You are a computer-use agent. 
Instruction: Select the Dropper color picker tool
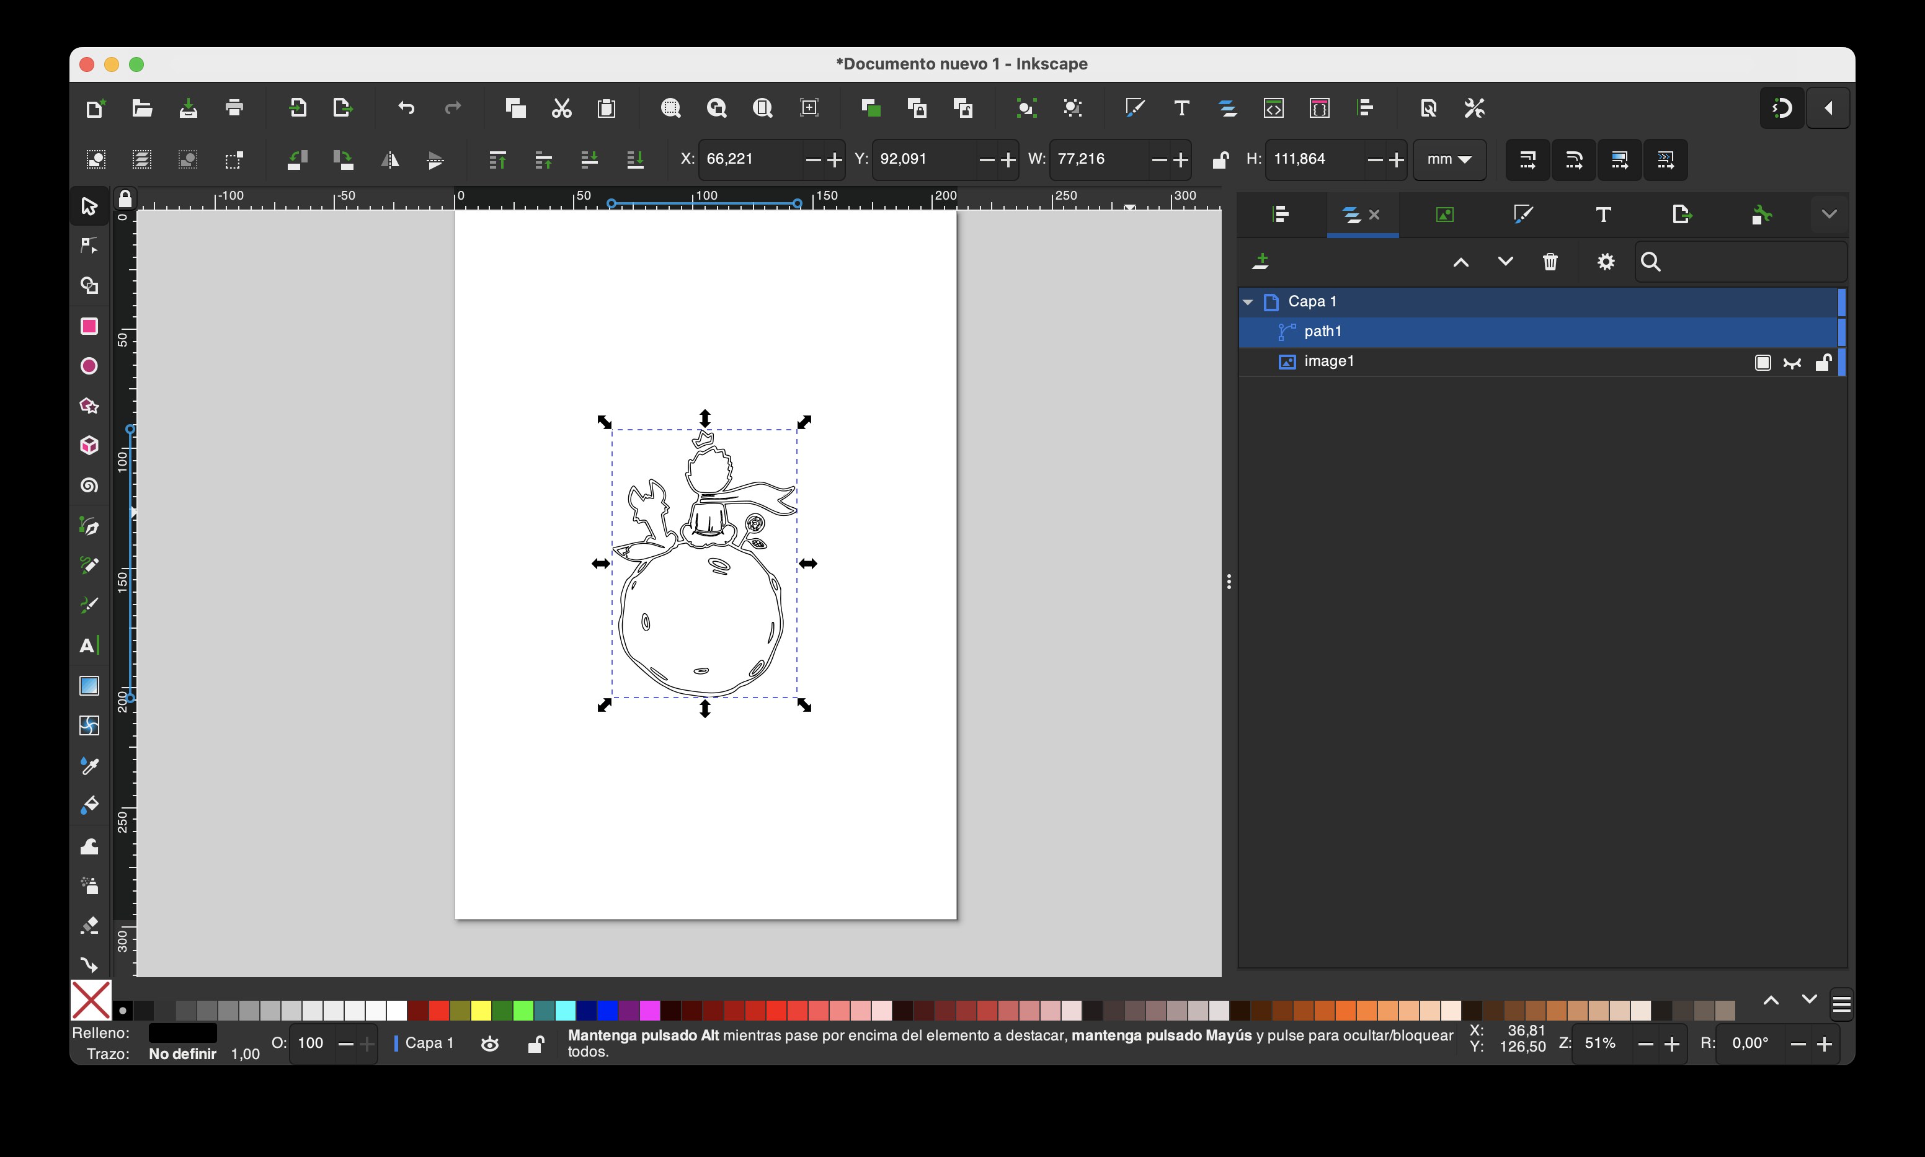89,766
